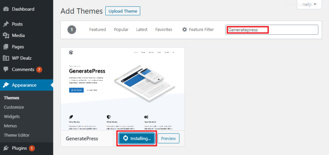Screen dimensions: 329x155
Task: Expand the Help dropdown tab
Action: 309,5
